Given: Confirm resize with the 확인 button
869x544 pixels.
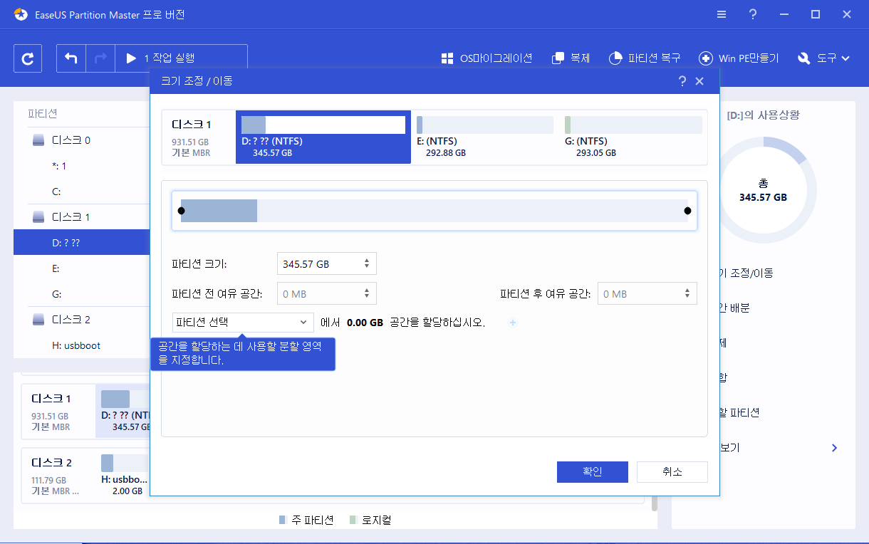Looking at the screenshot, I should (x=592, y=471).
